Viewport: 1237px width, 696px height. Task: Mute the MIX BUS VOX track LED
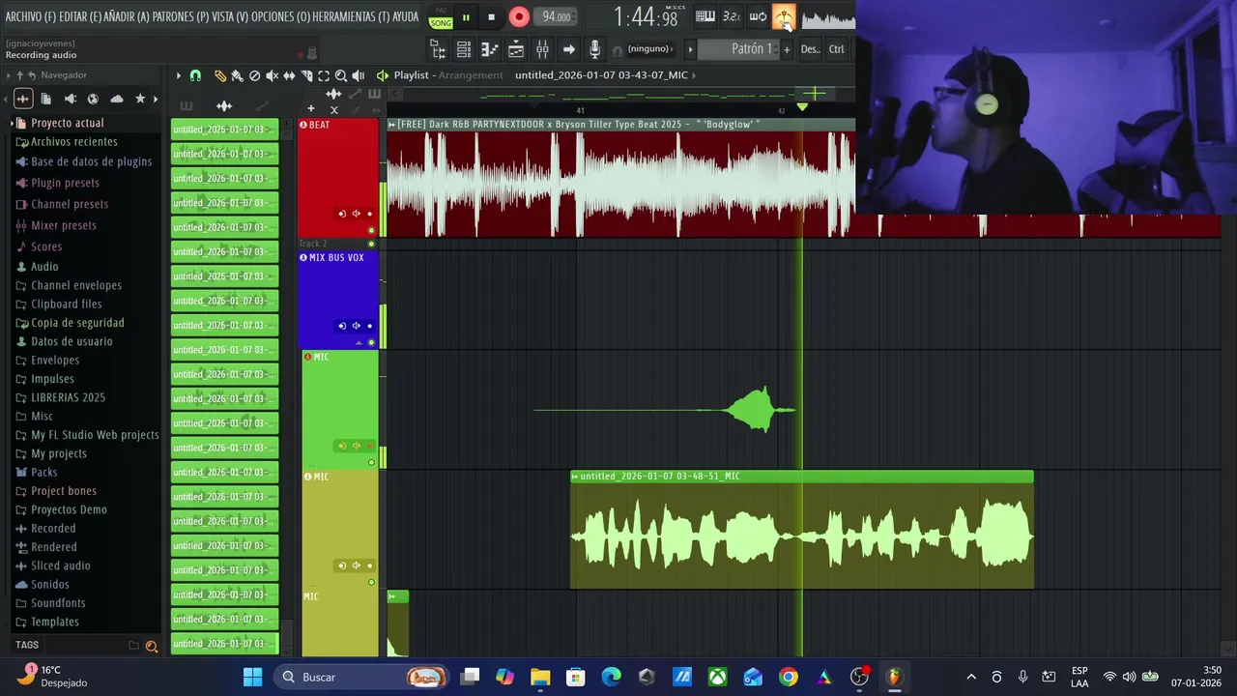371,342
